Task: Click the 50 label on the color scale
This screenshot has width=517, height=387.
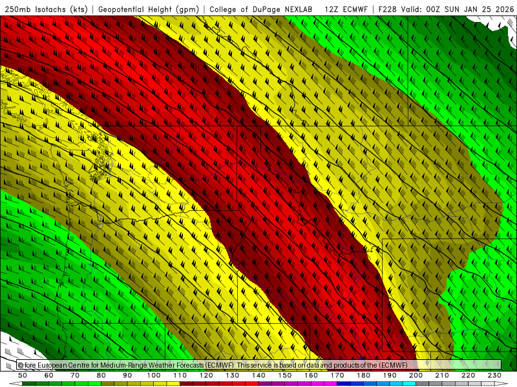Action: pos(23,375)
